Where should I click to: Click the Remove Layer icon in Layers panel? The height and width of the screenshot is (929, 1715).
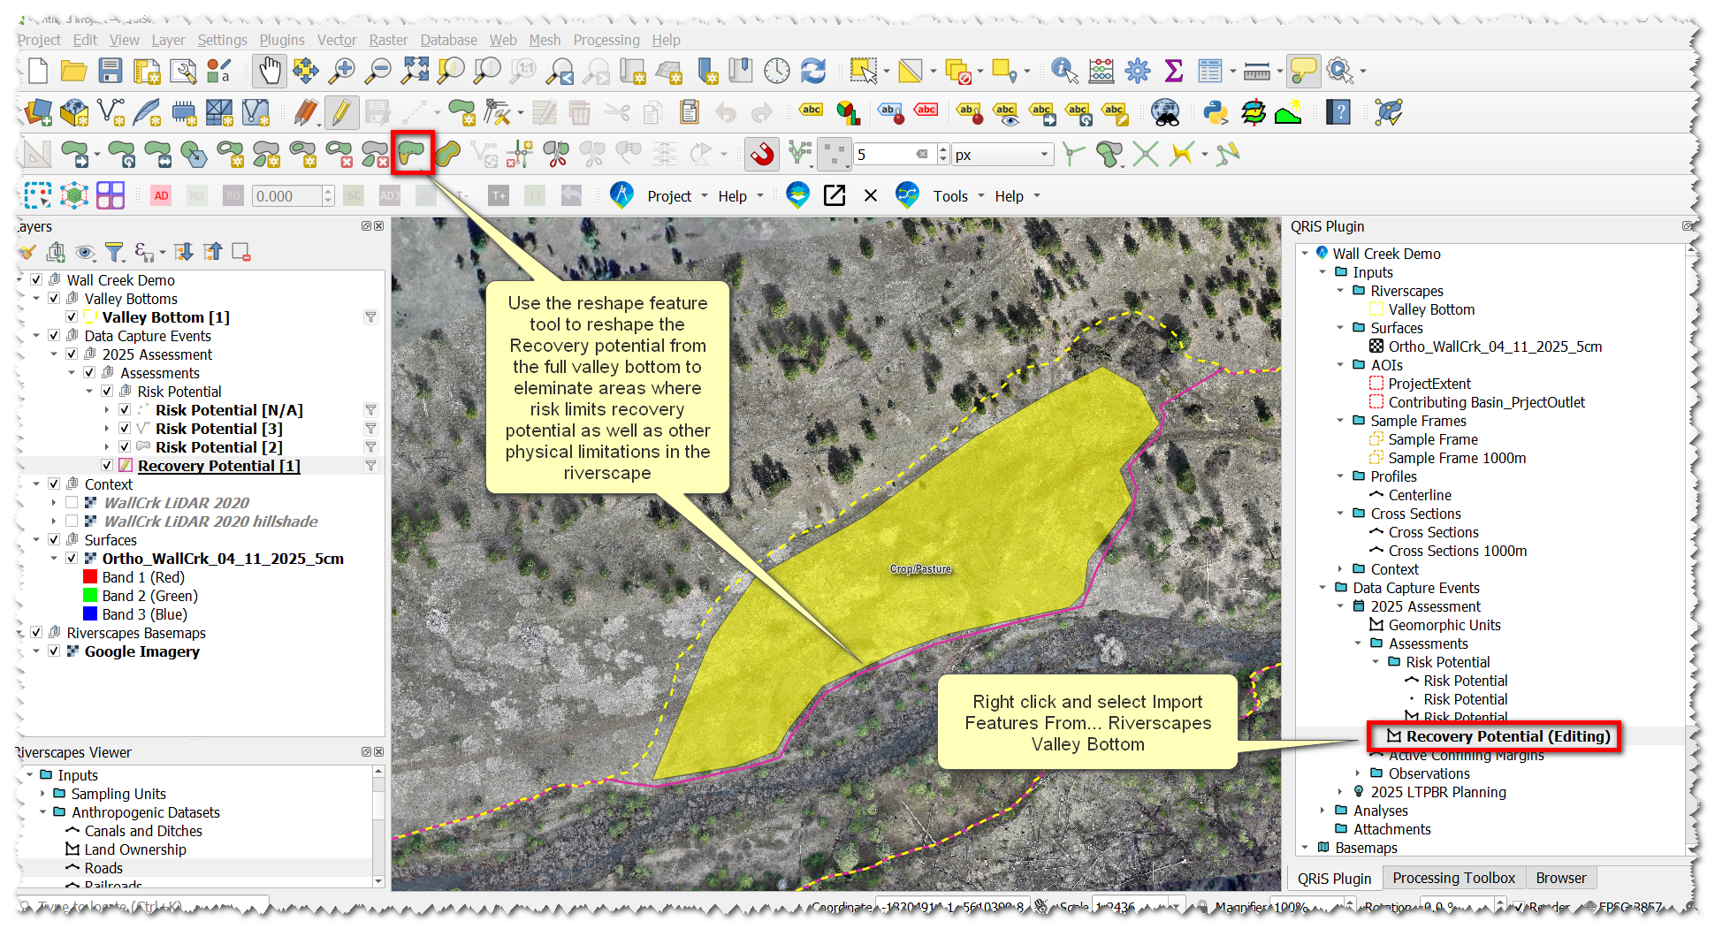coord(241,252)
